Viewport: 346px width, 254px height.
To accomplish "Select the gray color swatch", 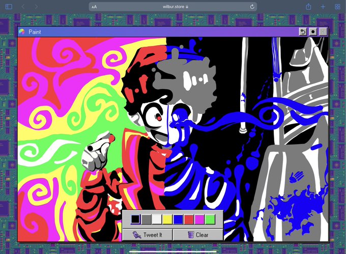I will [x=147, y=219].
